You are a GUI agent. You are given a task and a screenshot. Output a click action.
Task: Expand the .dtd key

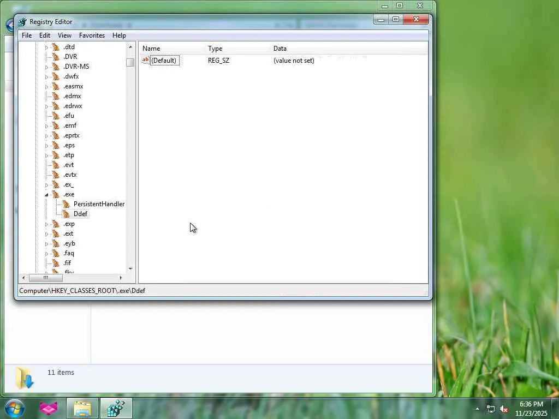point(46,47)
